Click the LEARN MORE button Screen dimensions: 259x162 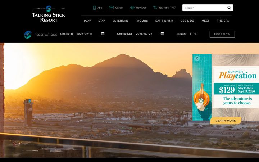click(226, 121)
